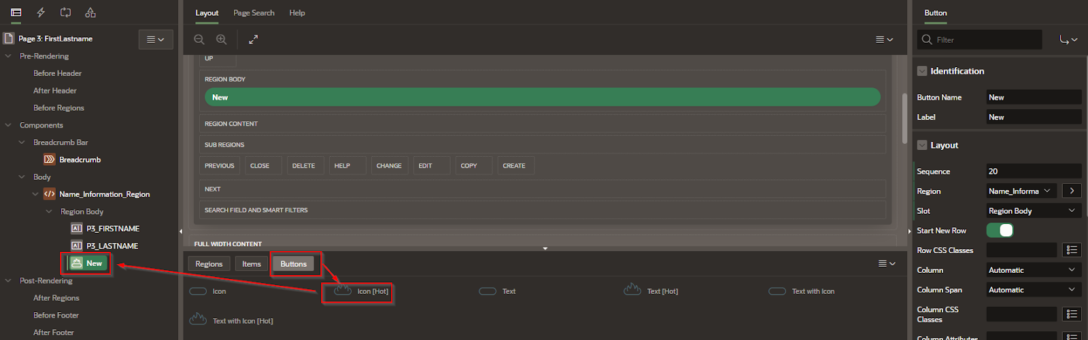Switch to the Help tab

297,13
